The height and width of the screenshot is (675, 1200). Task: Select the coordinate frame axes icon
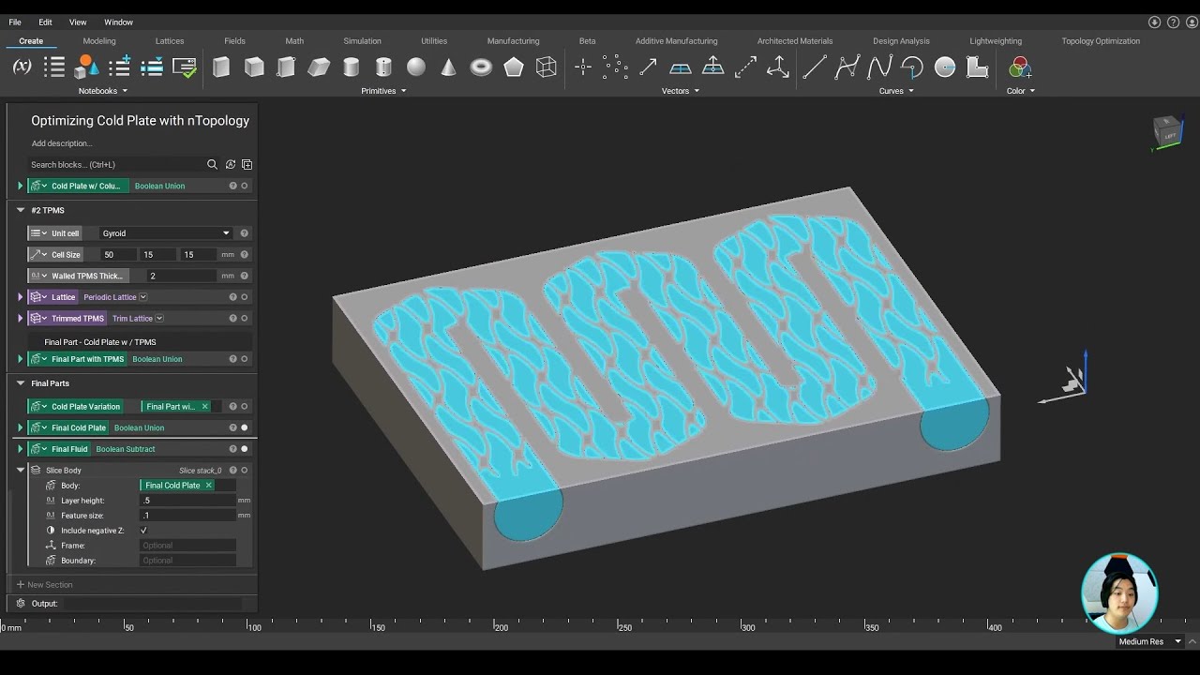[778, 67]
